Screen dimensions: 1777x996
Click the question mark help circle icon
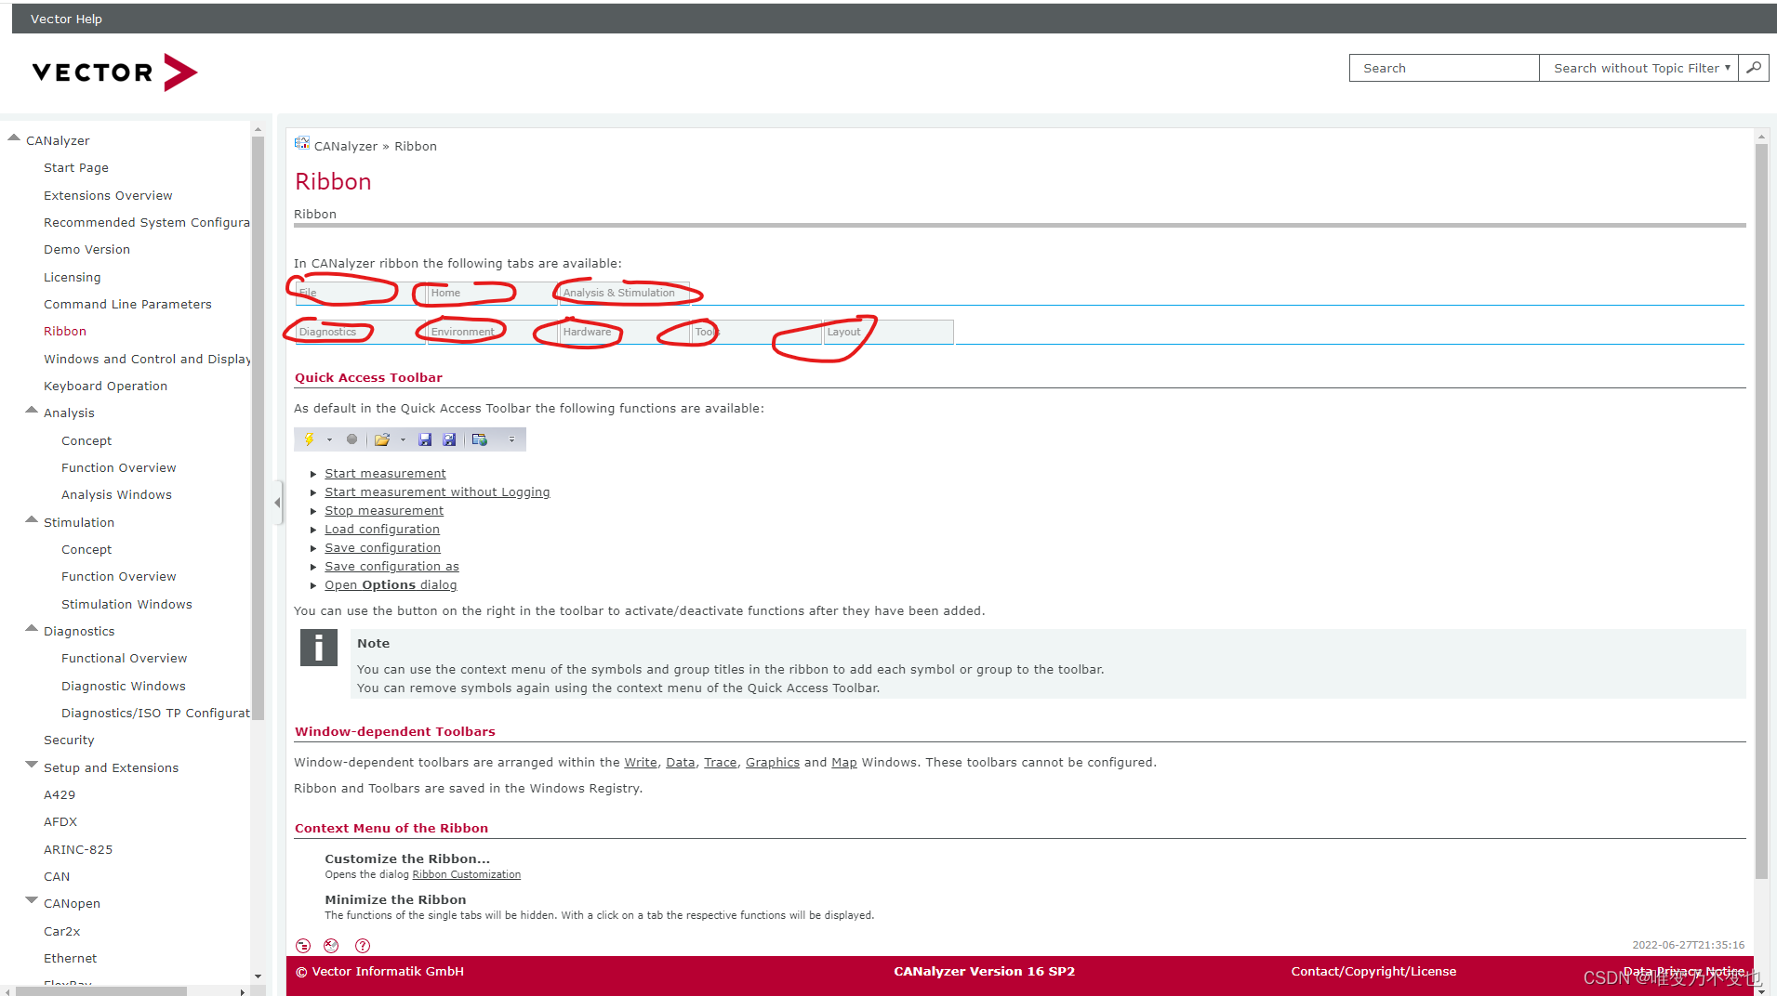(x=363, y=946)
